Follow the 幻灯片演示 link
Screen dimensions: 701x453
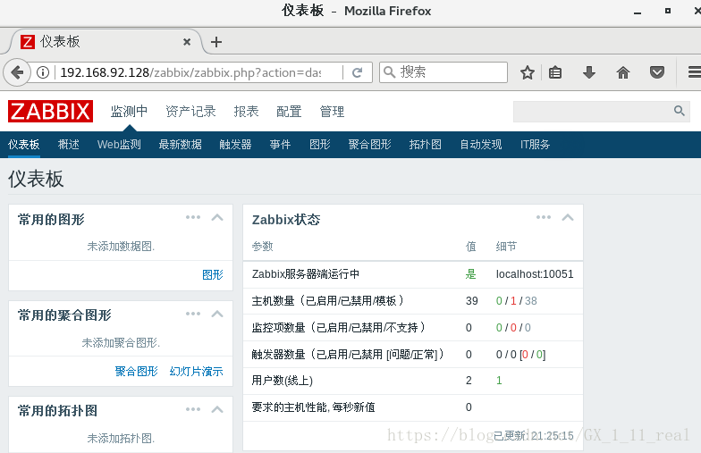click(x=197, y=371)
